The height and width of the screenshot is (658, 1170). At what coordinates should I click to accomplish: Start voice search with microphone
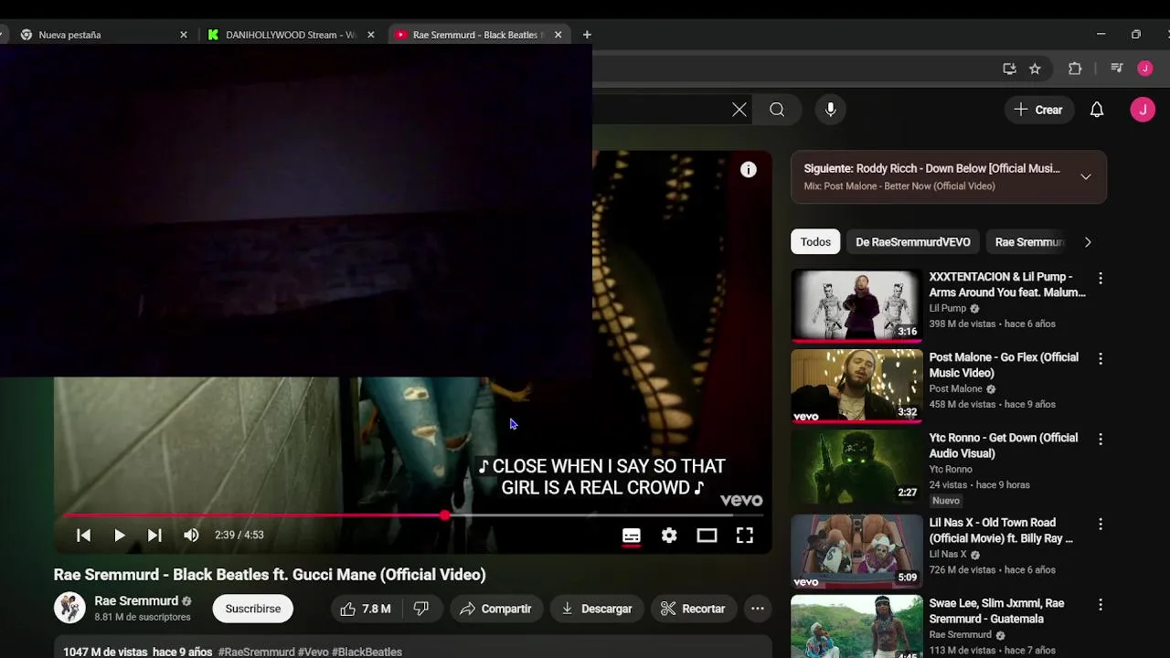(830, 110)
